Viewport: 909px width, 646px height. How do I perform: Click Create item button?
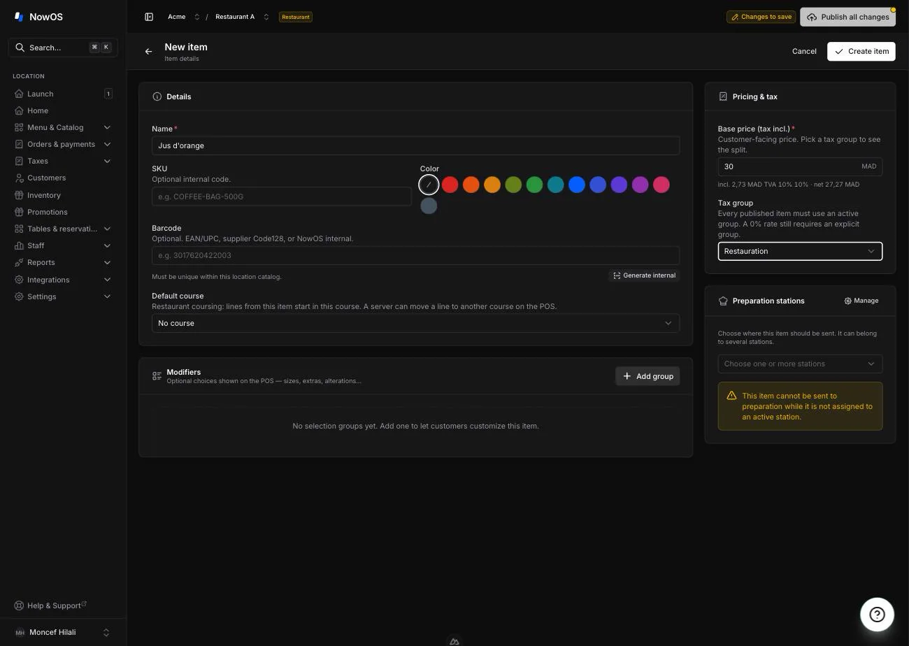[x=861, y=51]
